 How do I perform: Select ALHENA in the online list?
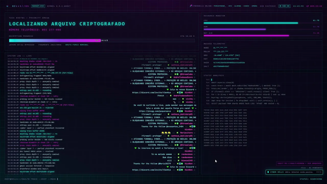pos(238,6)
